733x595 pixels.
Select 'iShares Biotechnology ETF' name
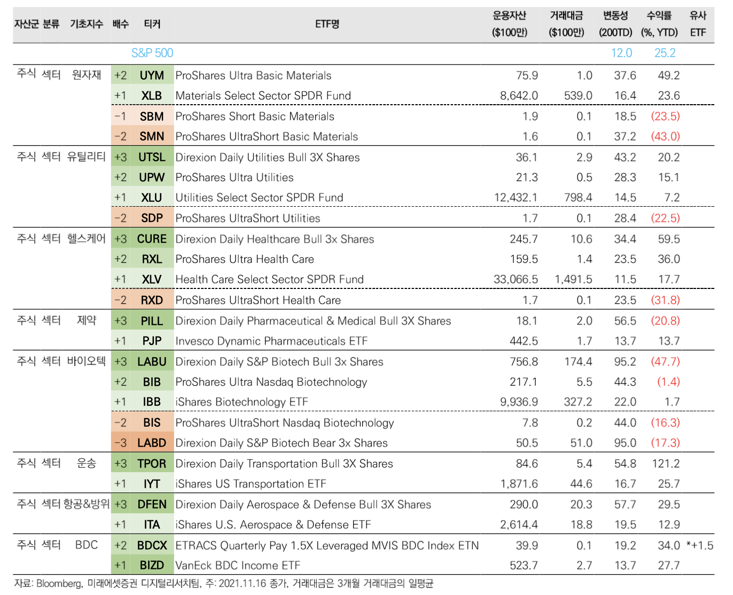click(241, 402)
